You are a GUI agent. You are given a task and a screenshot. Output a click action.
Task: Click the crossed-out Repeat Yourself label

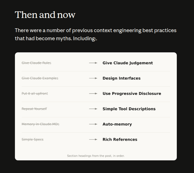click(x=34, y=109)
